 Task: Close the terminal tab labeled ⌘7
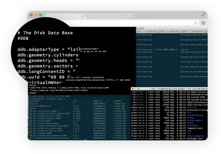click(x=167, y=31)
